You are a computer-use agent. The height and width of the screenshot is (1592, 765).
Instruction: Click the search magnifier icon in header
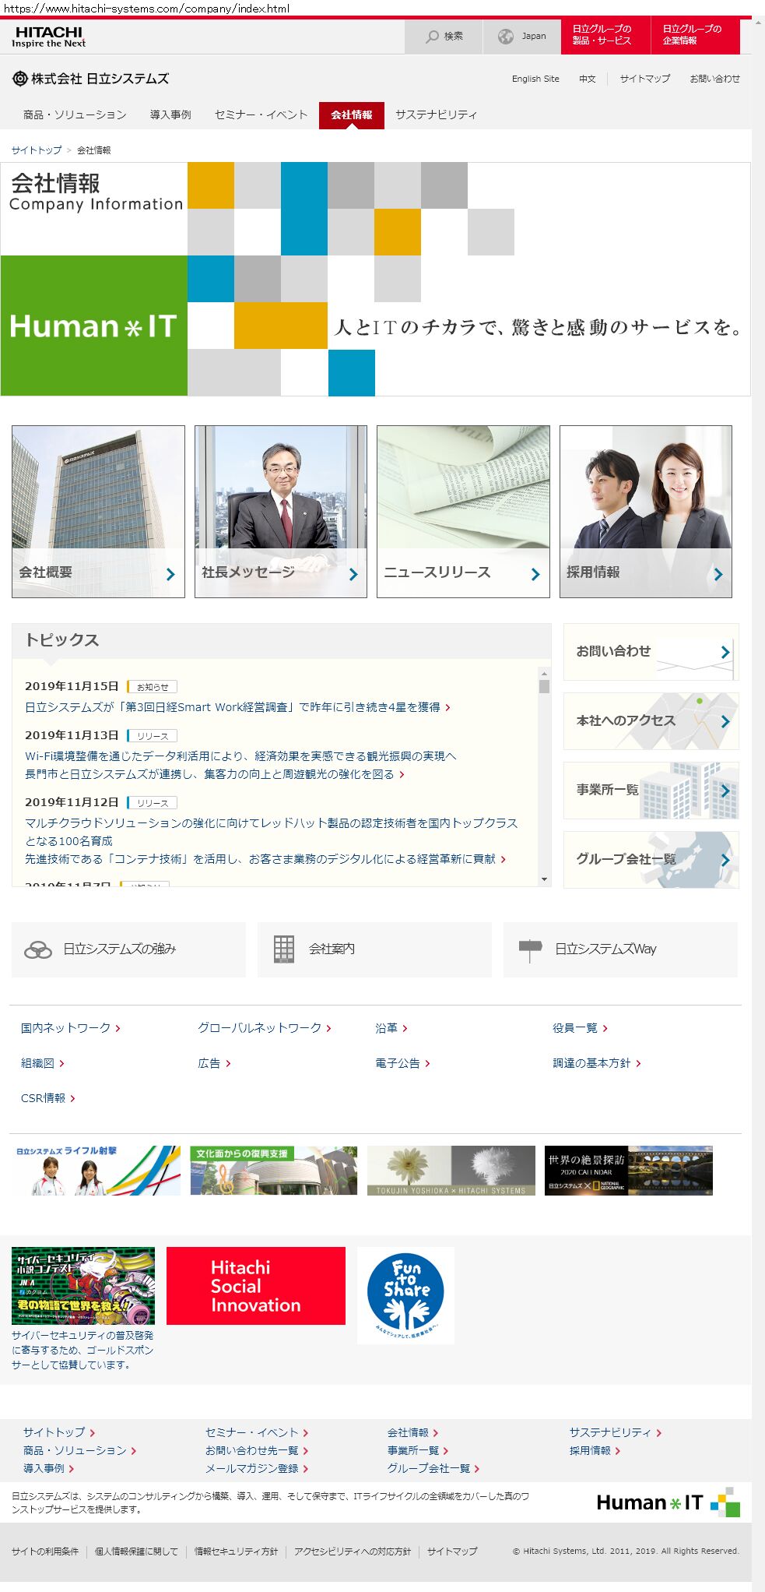point(432,37)
